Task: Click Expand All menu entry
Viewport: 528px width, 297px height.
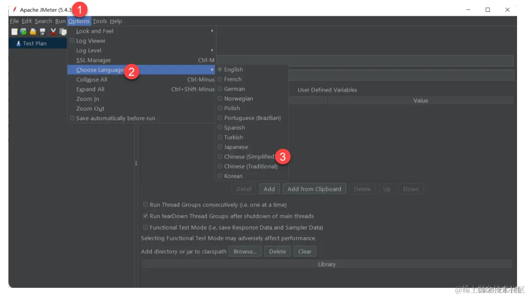Action: [x=141, y=89]
